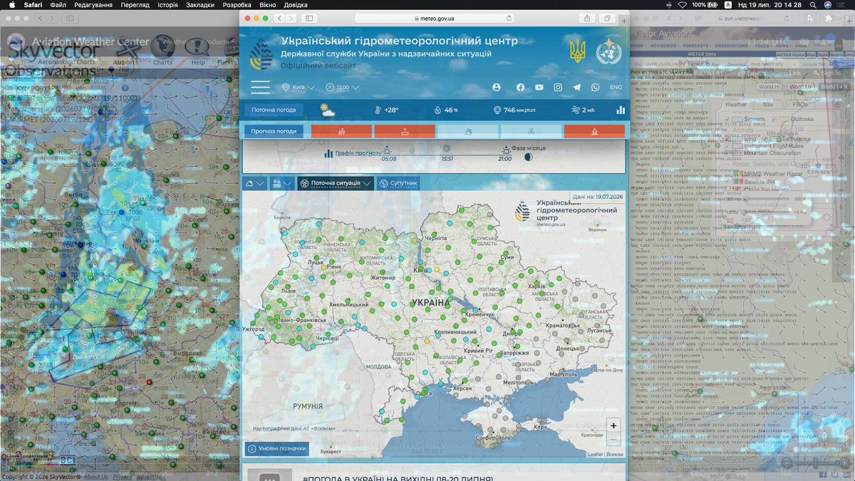Open the Facebook social icon
The image size is (855, 481).
pyautogui.click(x=520, y=87)
